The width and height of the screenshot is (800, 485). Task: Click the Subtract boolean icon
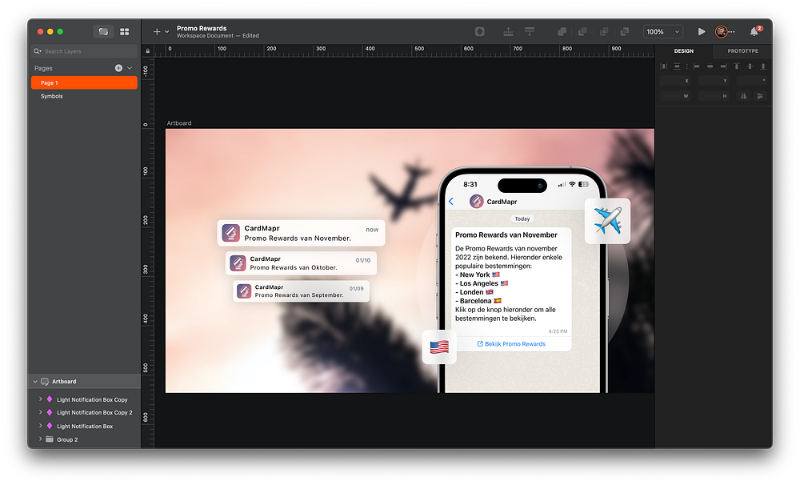(582, 32)
